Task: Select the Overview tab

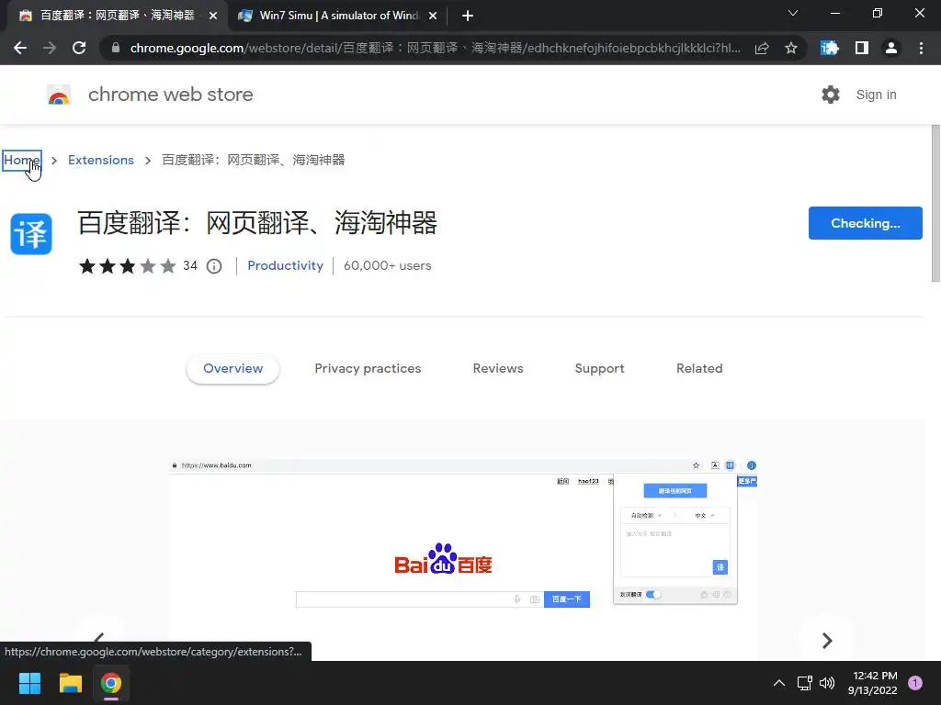Action: coord(232,369)
